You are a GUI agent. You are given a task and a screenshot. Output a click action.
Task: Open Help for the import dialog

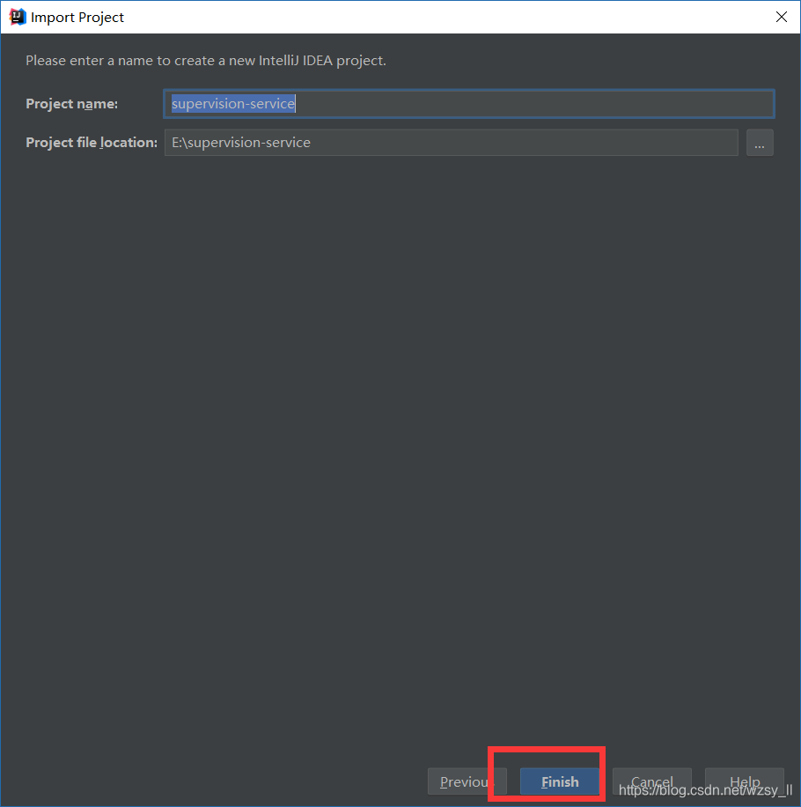(x=744, y=781)
